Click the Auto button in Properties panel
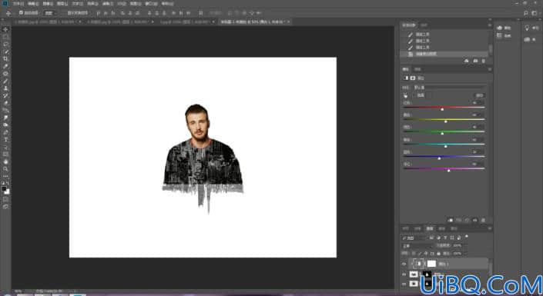The height and width of the screenshot is (296, 543). (479, 95)
